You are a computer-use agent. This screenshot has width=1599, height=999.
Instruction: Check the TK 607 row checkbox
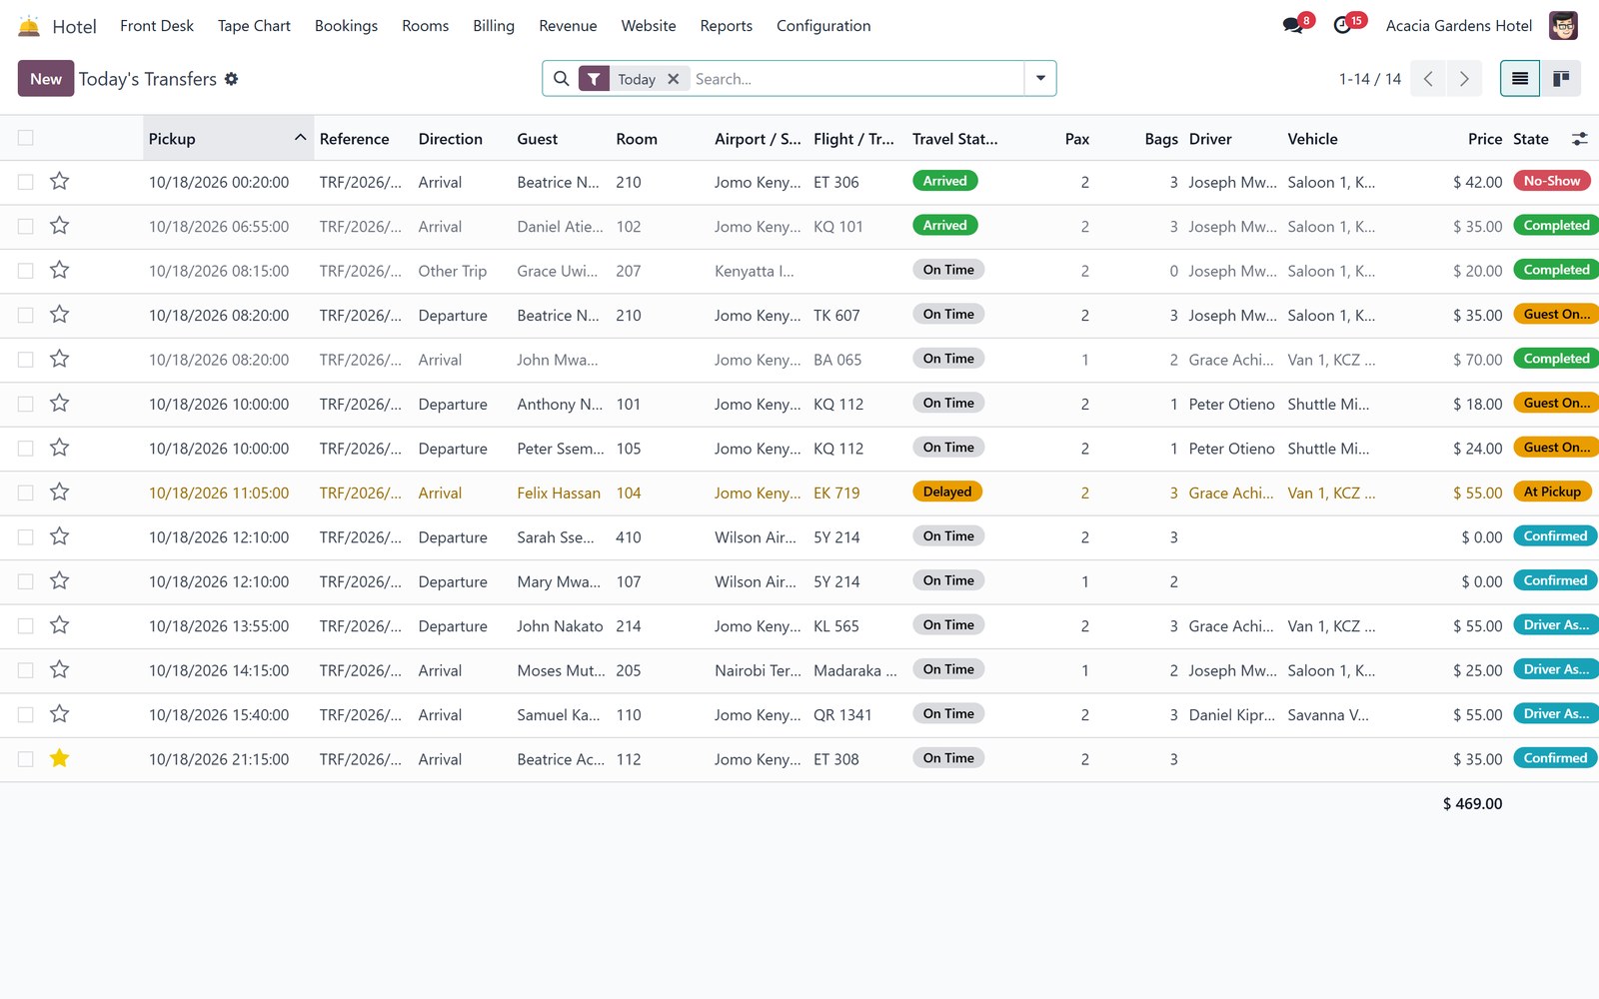26,316
